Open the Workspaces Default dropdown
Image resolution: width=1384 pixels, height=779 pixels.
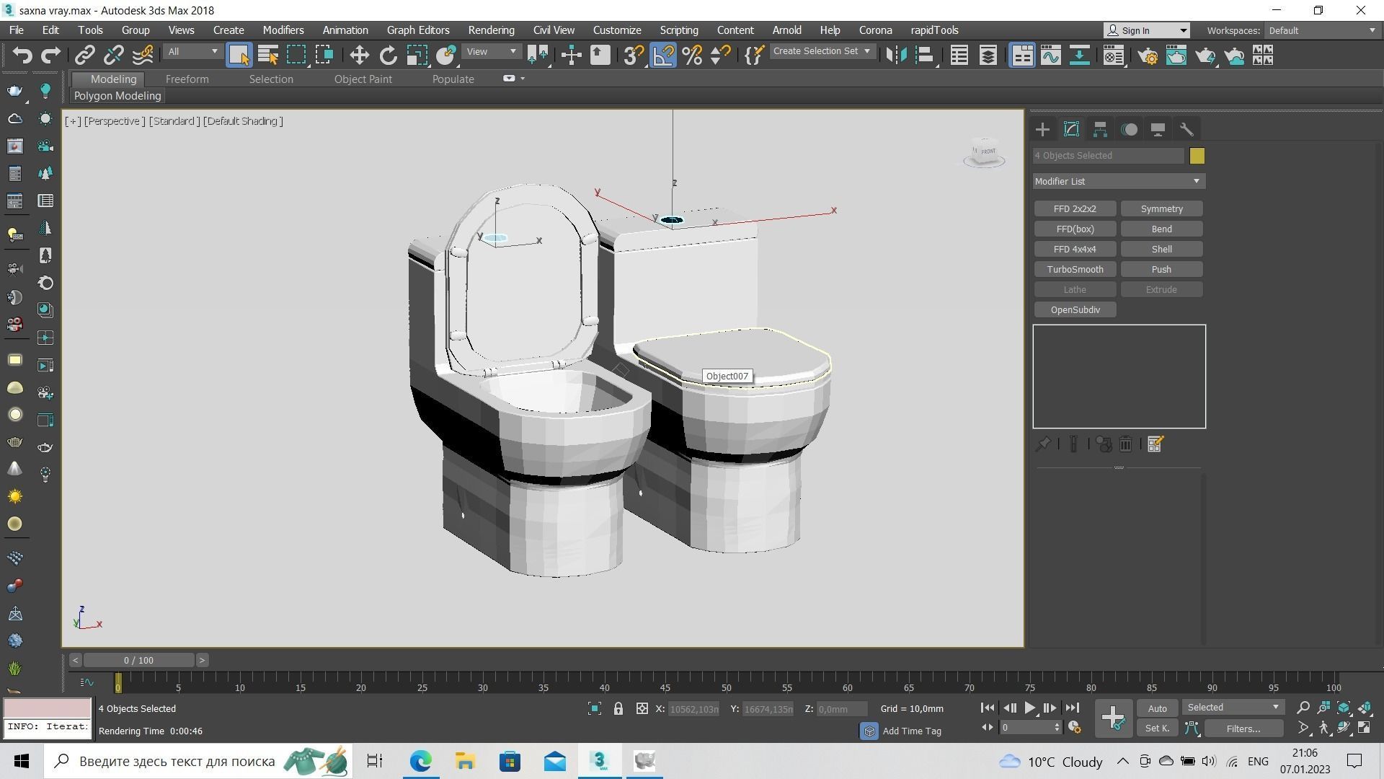point(1322,30)
